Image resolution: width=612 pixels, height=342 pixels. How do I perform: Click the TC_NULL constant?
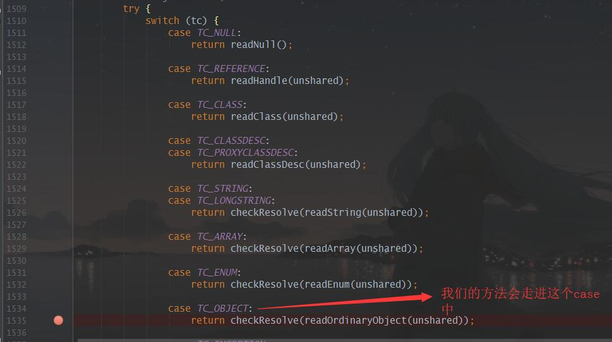pos(217,33)
